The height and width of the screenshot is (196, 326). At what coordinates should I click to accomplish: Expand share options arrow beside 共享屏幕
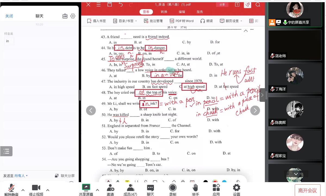[98, 190]
